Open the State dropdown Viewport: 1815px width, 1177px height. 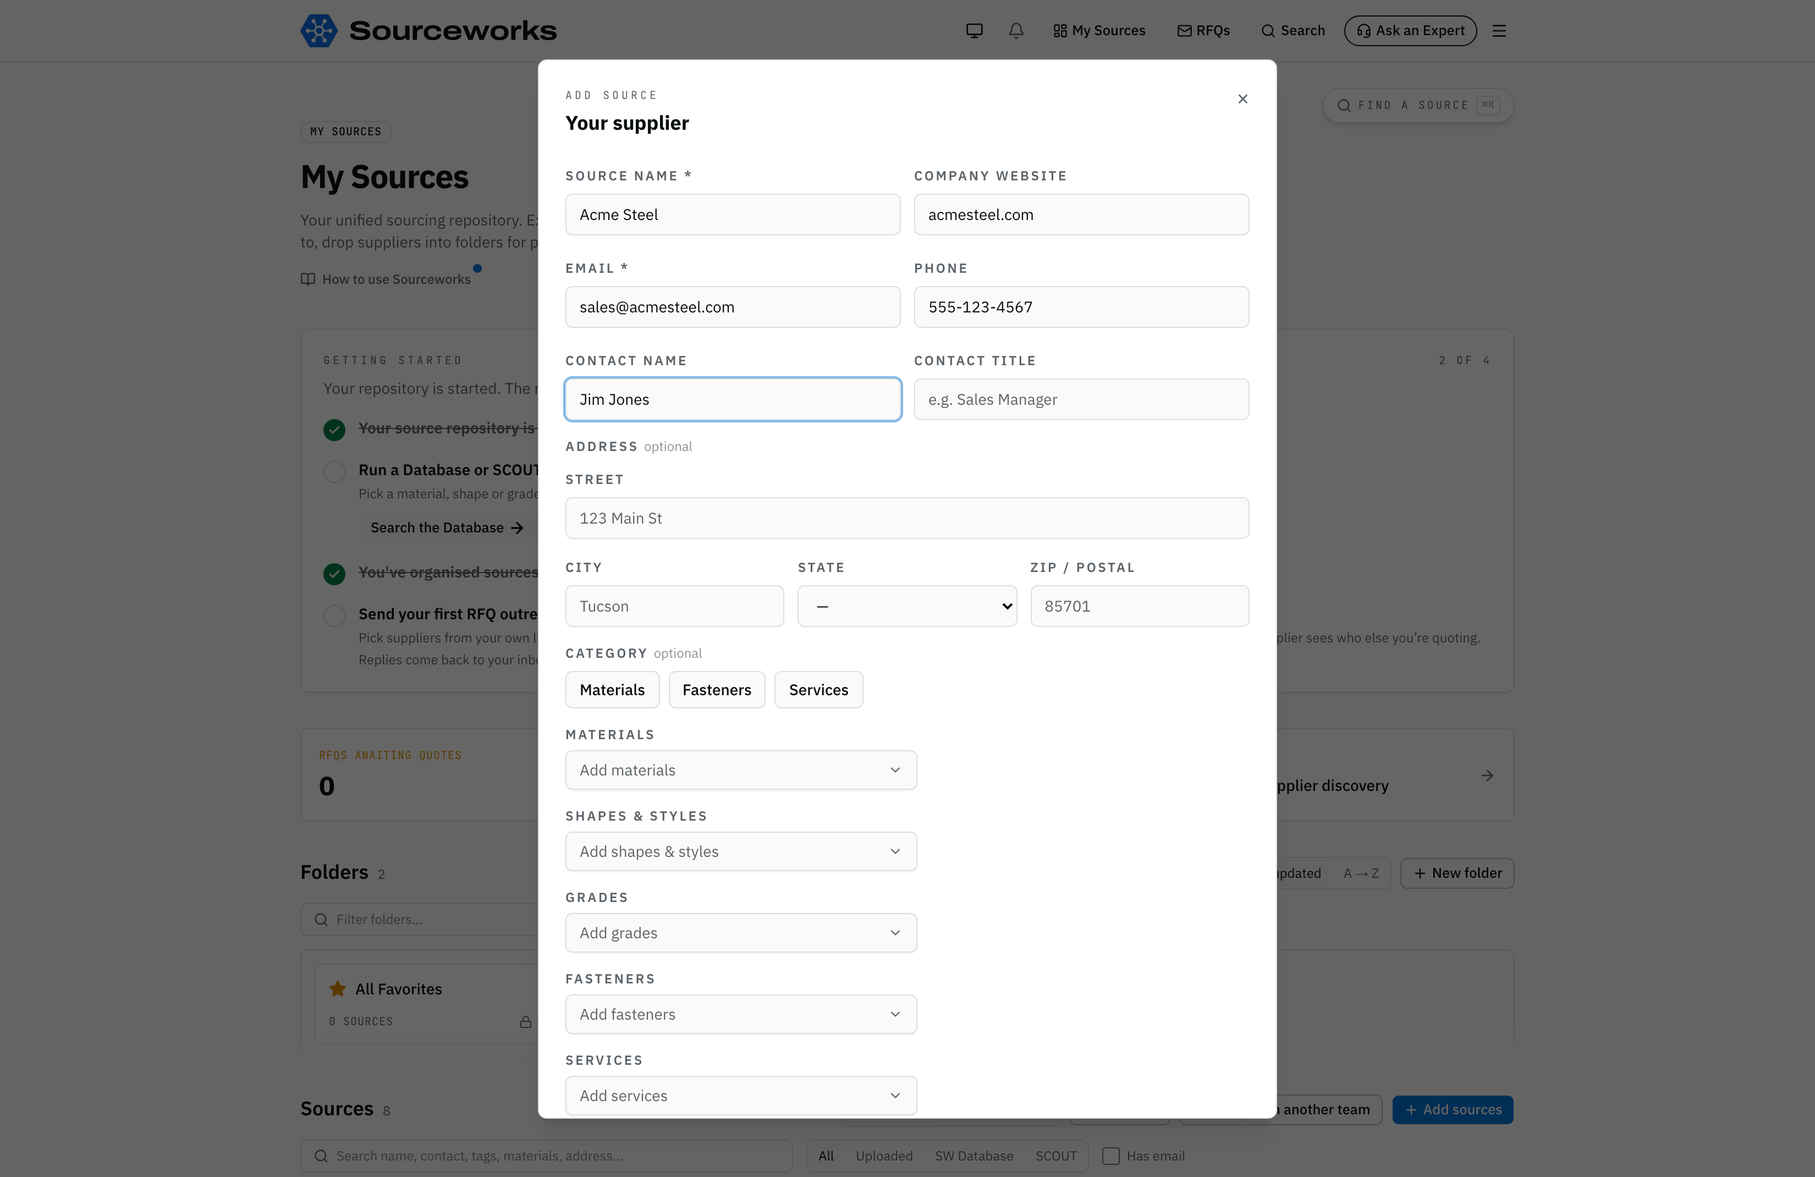point(907,607)
